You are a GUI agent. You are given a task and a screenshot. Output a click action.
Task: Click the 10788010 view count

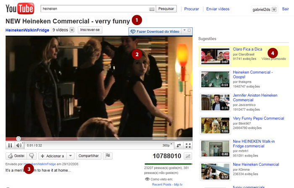click(167, 156)
